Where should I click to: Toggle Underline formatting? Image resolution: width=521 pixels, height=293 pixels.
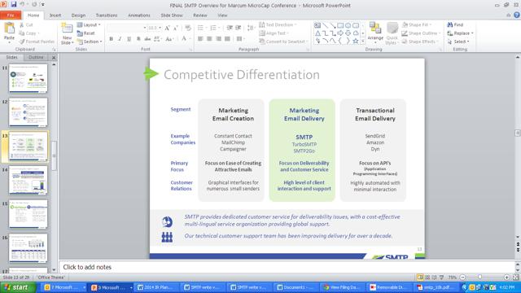(x=129, y=39)
